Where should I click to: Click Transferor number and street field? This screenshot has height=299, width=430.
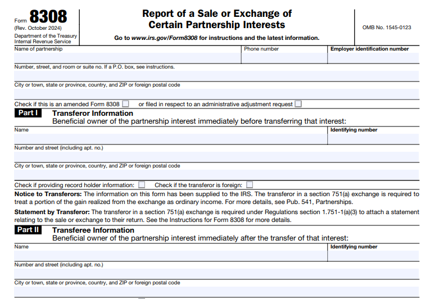[216, 157]
